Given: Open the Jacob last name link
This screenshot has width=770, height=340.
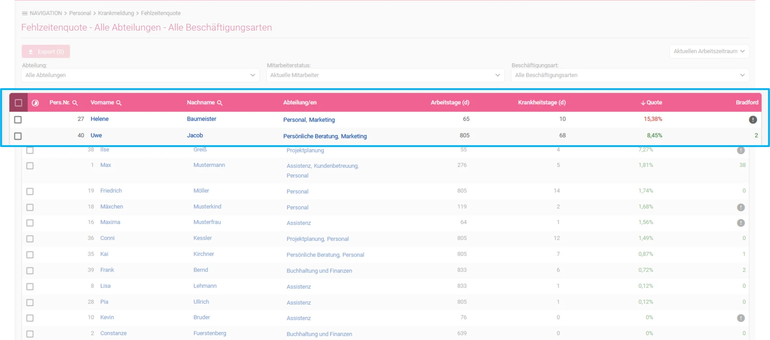Looking at the screenshot, I should pos(195,135).
